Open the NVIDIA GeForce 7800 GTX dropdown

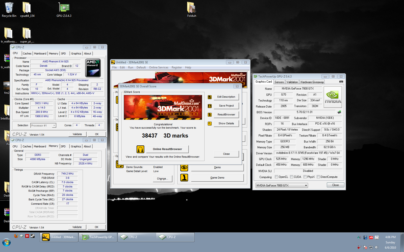pos(282,185)
